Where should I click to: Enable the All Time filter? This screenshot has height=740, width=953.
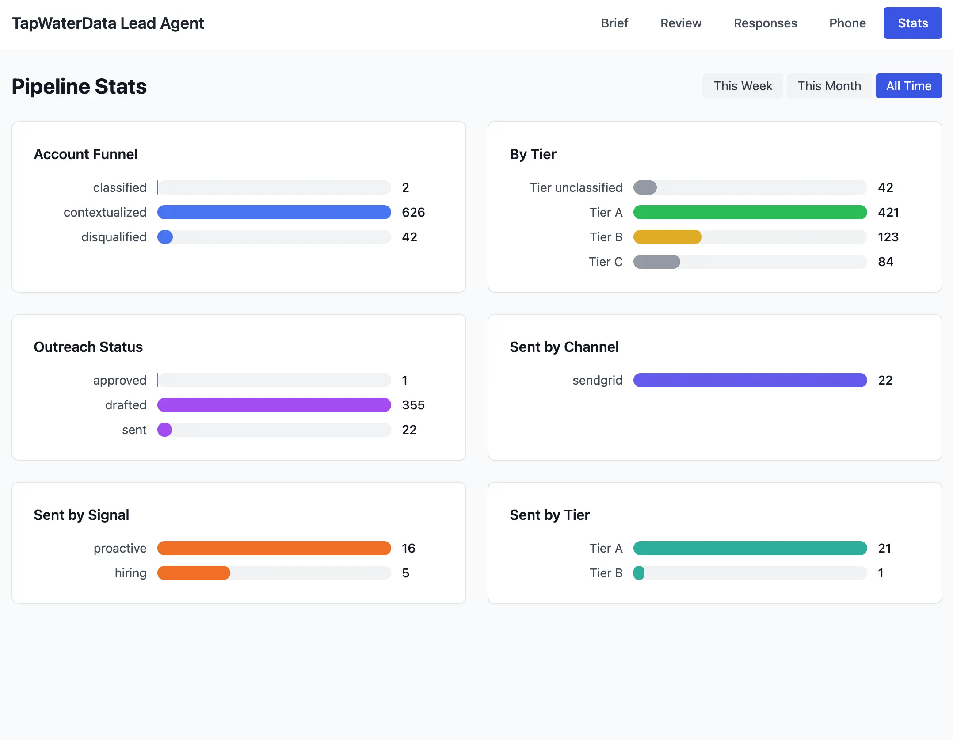(909, 86)
